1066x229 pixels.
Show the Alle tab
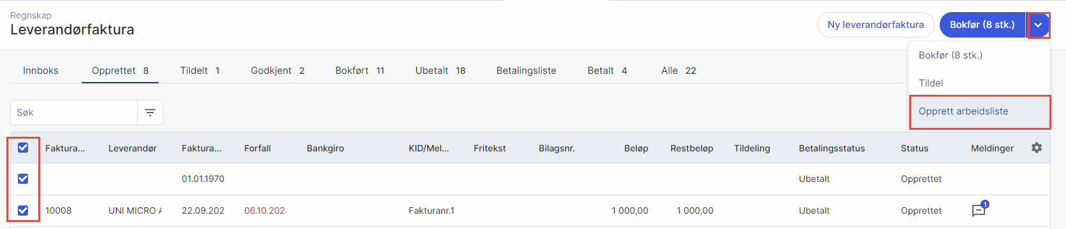point(678,71)
